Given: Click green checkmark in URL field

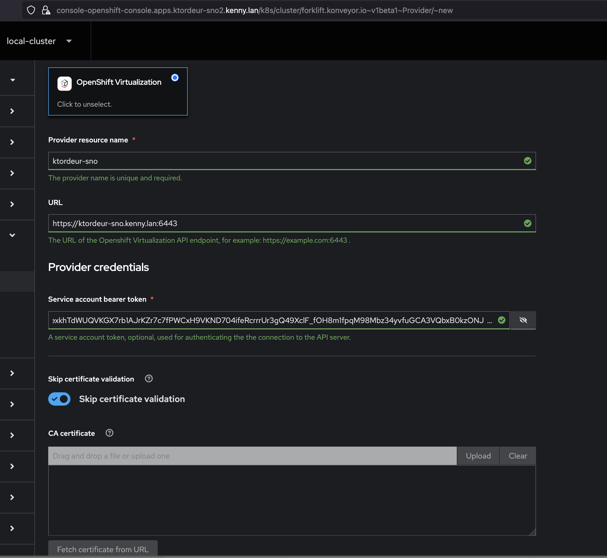Looking at the screenshot, I should point(527,223).
